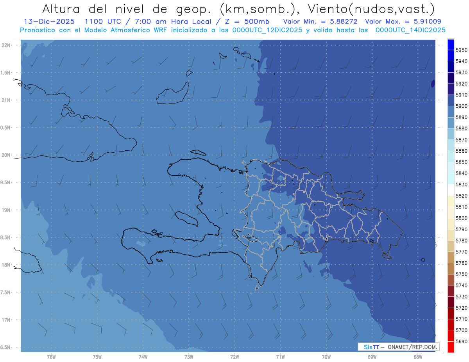Screen dimensions: 469x362
Task: Click 'Valor Max. = 5.91009' text
Action: [x=403, y=21]
